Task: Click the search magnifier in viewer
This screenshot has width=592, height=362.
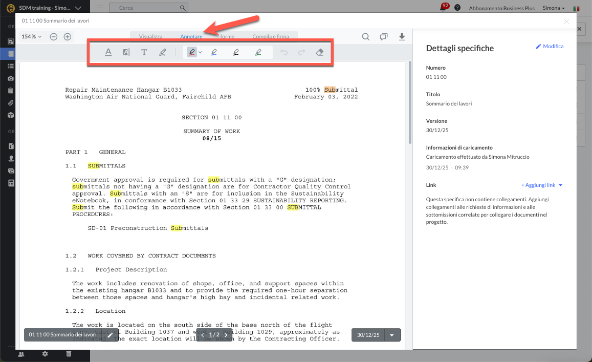Action: point(366,36)
